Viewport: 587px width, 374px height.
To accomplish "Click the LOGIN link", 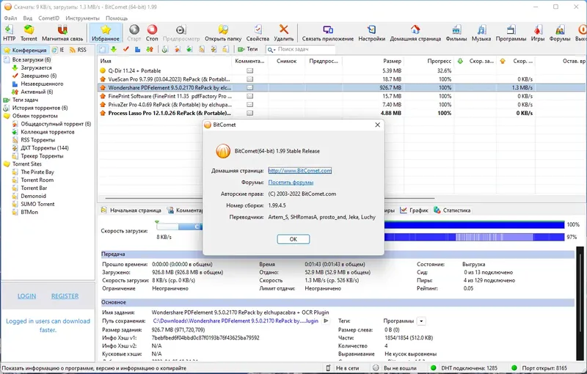I will [x=27, y=296].
